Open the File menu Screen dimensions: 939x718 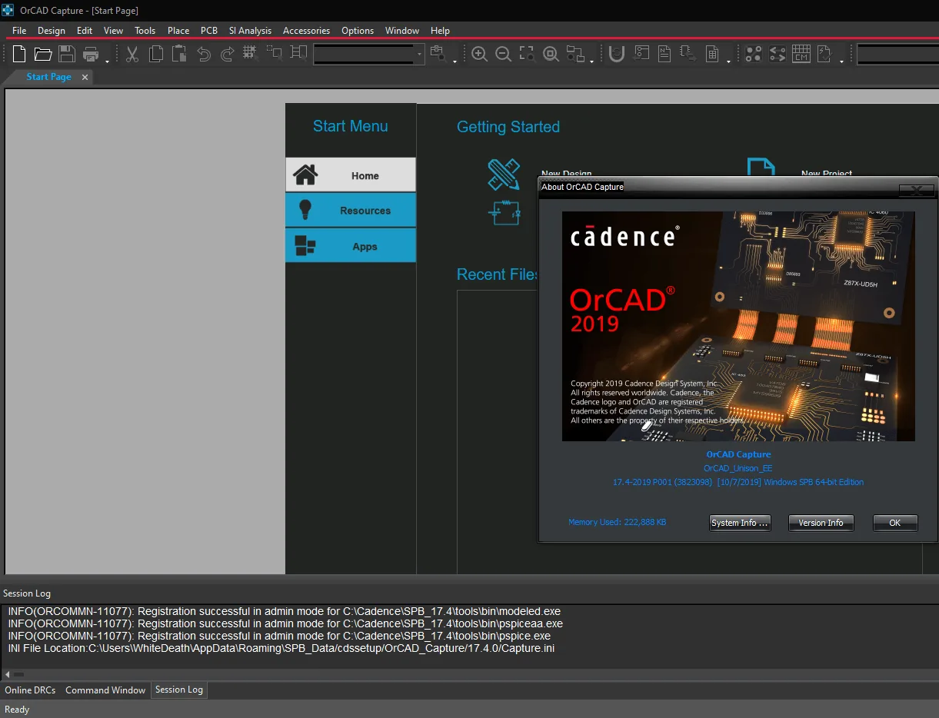point(19,31)
